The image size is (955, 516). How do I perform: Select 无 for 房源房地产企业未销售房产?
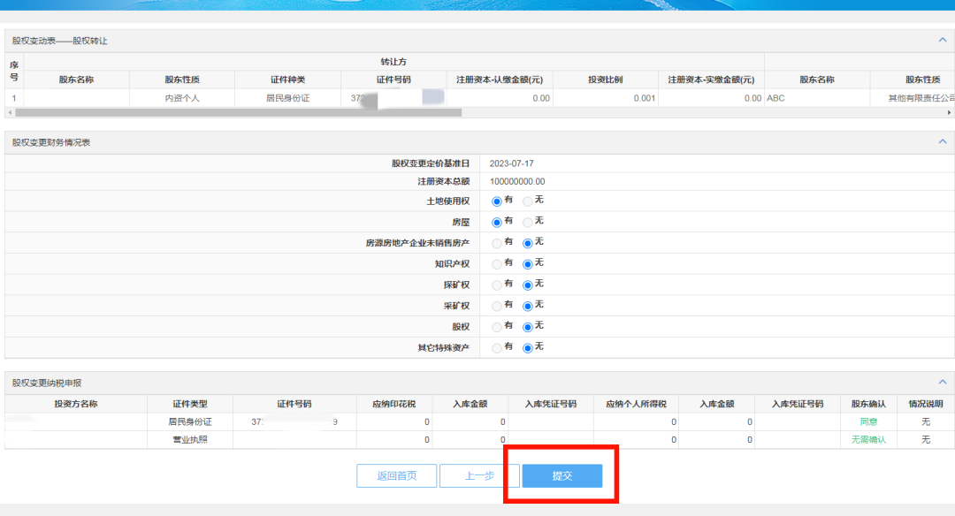tap(528, 243)
